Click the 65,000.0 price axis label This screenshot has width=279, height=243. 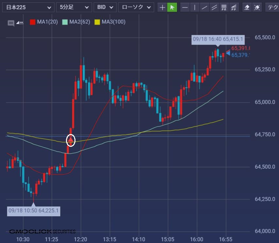265,102
